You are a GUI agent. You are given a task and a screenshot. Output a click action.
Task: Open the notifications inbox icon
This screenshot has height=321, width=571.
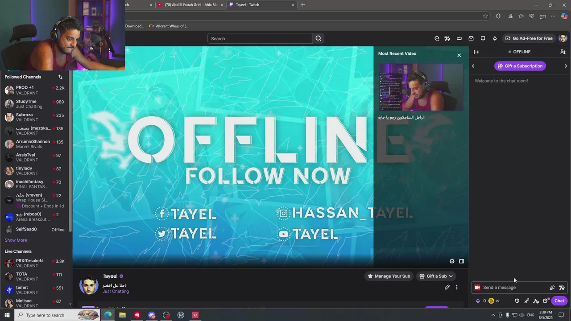coord(471,38)
